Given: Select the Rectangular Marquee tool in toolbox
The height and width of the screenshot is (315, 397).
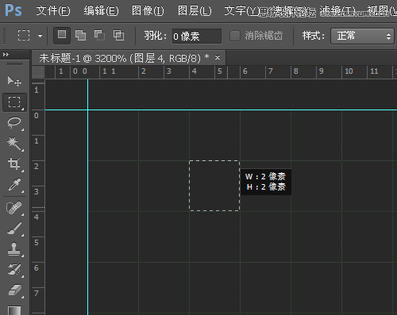Looking at the screenshot, I should tap(14, 102).
